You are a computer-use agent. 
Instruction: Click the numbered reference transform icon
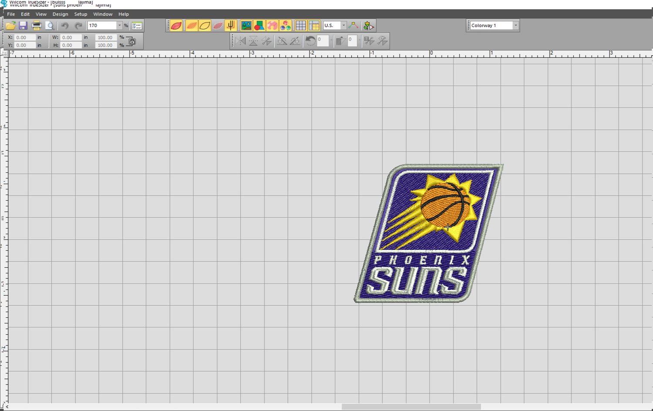369,41
